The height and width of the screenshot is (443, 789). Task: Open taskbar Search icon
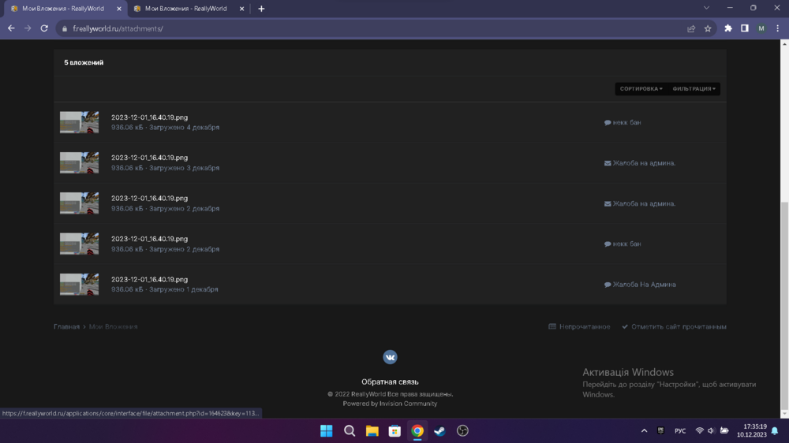tap(350, 431)
